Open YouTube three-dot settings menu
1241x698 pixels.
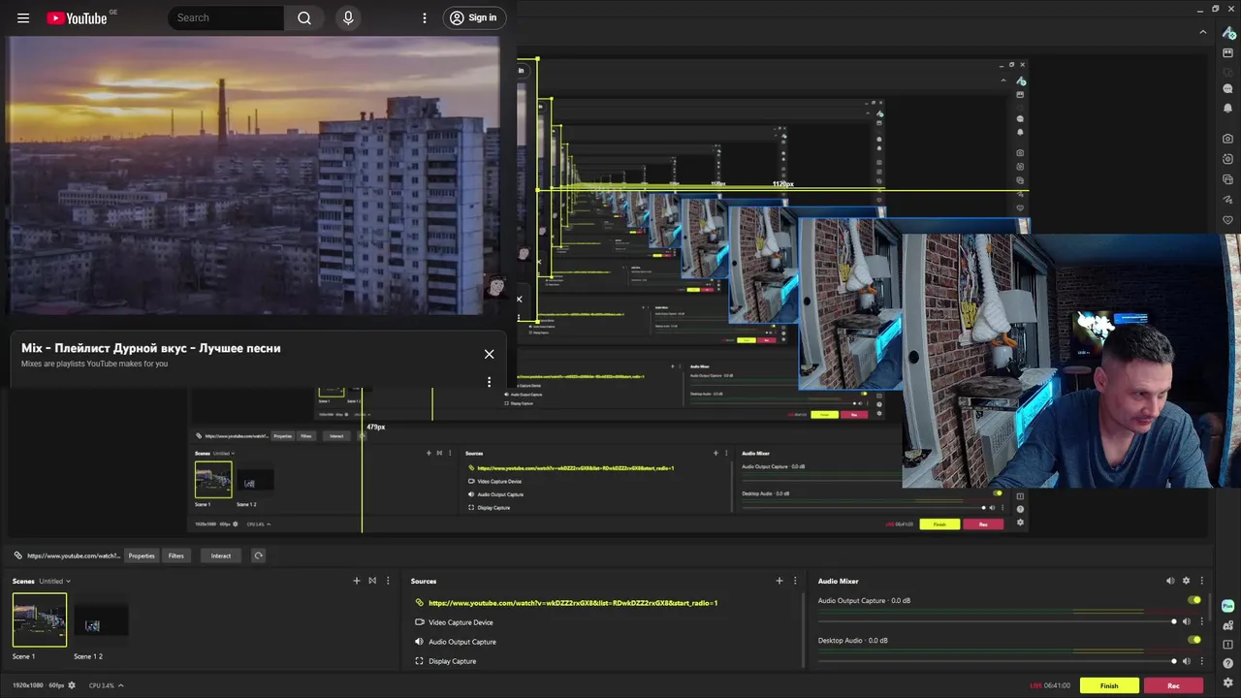pyautogui.click(x=424, y=17)
